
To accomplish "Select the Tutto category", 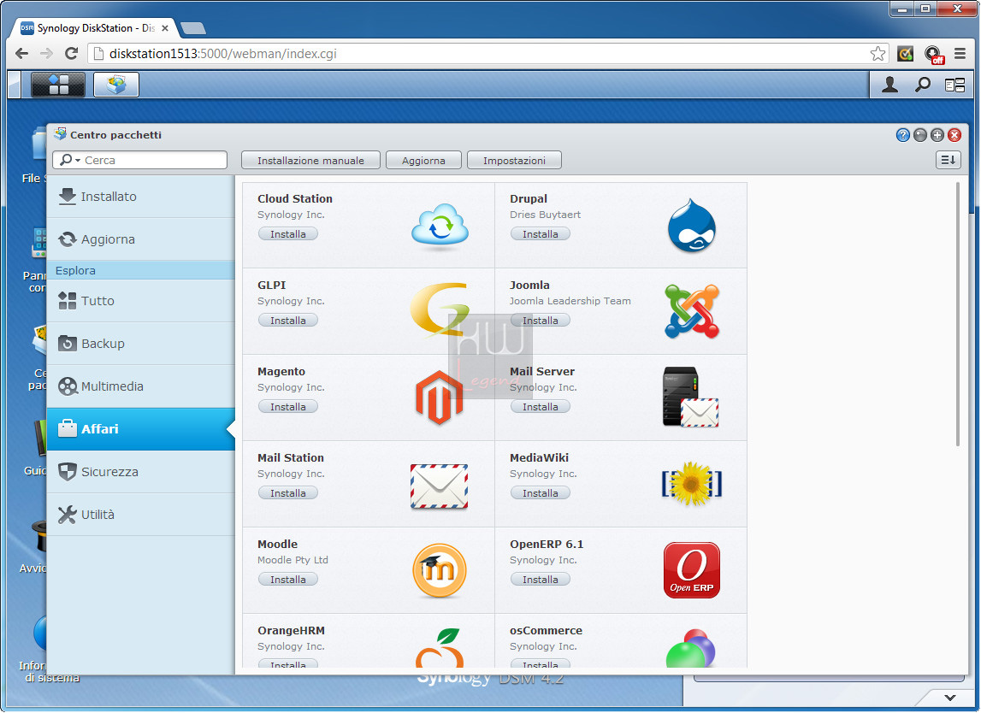I will point(141,301).
